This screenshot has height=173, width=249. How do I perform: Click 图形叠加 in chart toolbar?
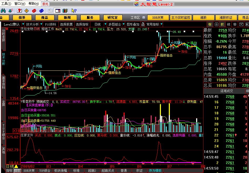click(x=133, y=24)
